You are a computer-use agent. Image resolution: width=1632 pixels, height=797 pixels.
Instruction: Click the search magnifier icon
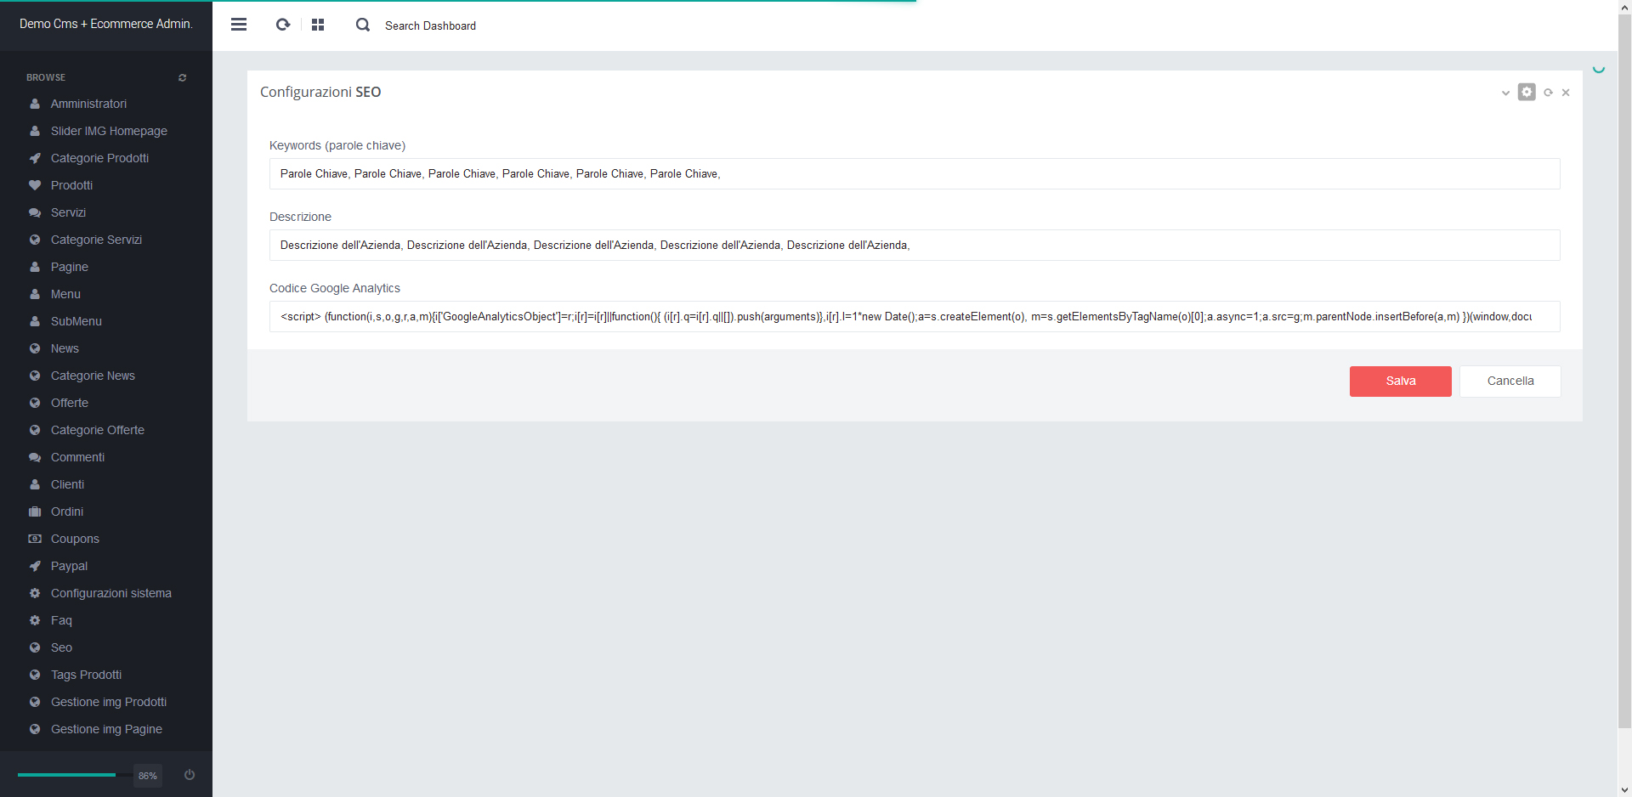click(x=363, y=25)
